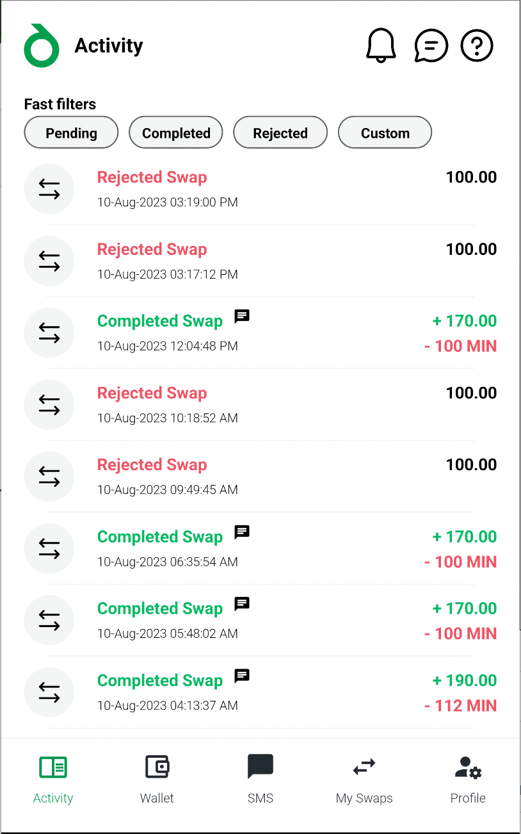The width and height of the screenshot is (521, 834).
Task: Select the Activity tab in bottom bar
Action: [x=53, y=779]
